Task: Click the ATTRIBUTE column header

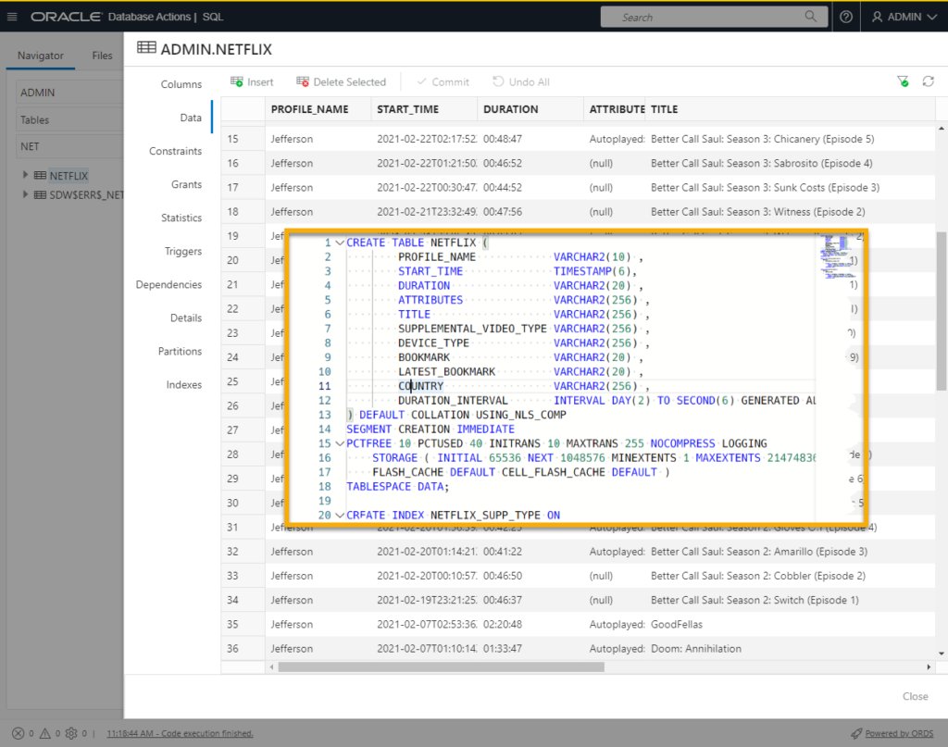Action: tap(616, 109)
